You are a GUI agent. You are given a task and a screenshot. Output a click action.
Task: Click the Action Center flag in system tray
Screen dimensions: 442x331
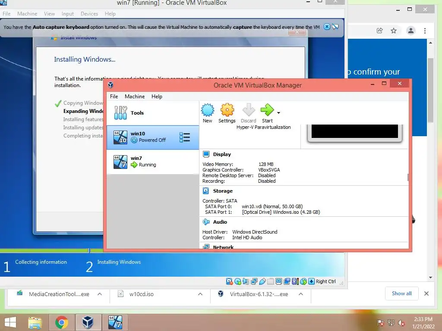point(381,323)
